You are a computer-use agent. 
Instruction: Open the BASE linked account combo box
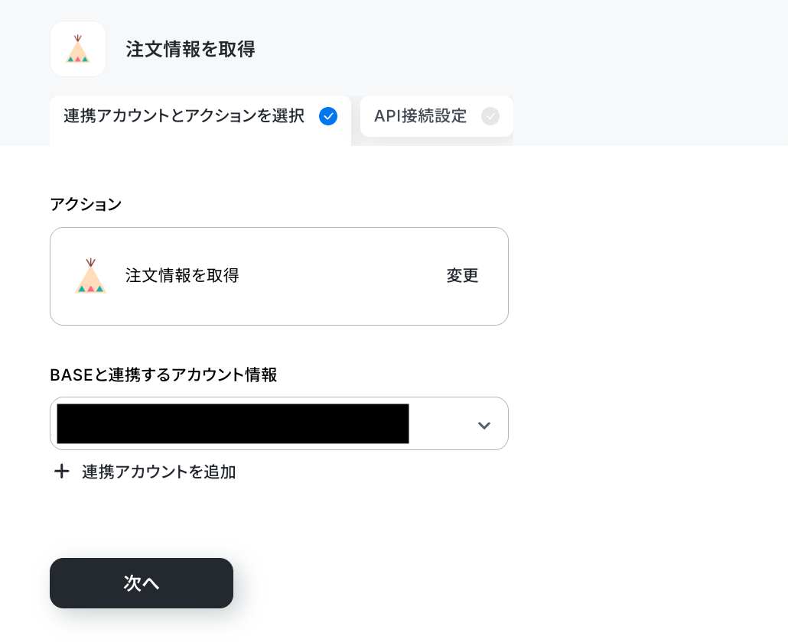coord(279,423)
